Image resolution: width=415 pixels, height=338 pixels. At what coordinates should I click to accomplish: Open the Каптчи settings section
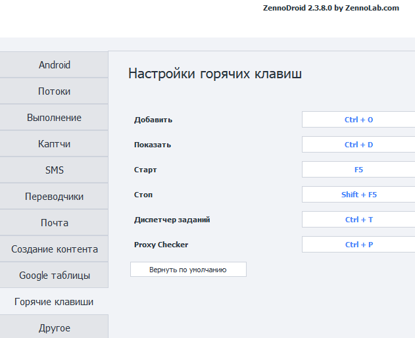click(54, 144)
